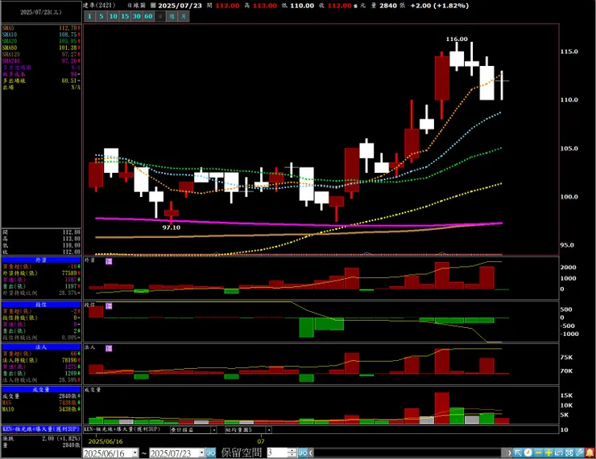Click the 保留空間 input field with value 3
Image resolution: width=596 pixels, height=459 pixels.
point(278,453)
